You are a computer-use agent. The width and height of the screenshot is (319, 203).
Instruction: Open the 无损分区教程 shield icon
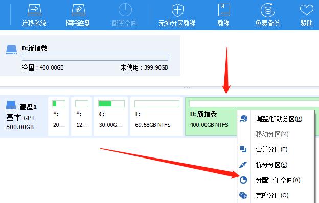coord(177,10)
